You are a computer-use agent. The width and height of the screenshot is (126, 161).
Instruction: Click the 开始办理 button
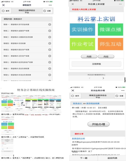point(98,124)
